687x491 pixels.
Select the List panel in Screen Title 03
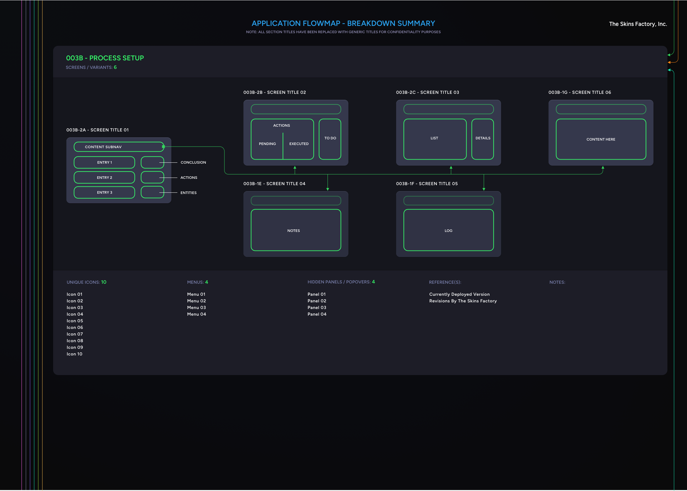coord(435,138)
